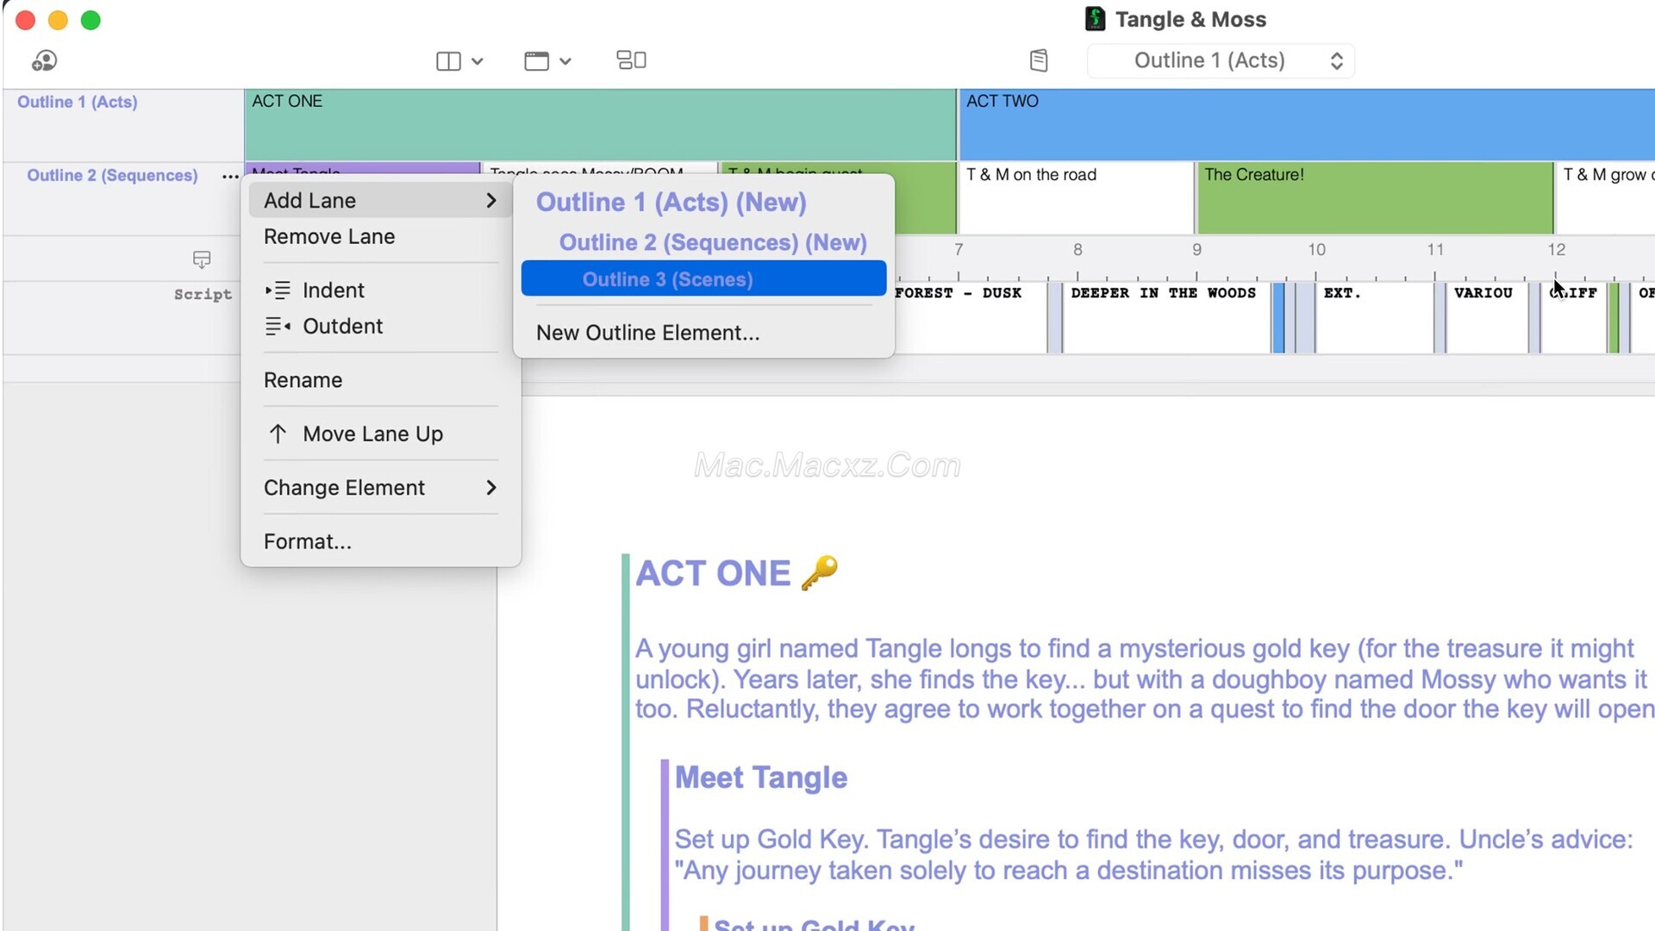Screen dimensions: 1655x931
Task: Click the comment icon above the Script lane
Action: pos(202,259)
